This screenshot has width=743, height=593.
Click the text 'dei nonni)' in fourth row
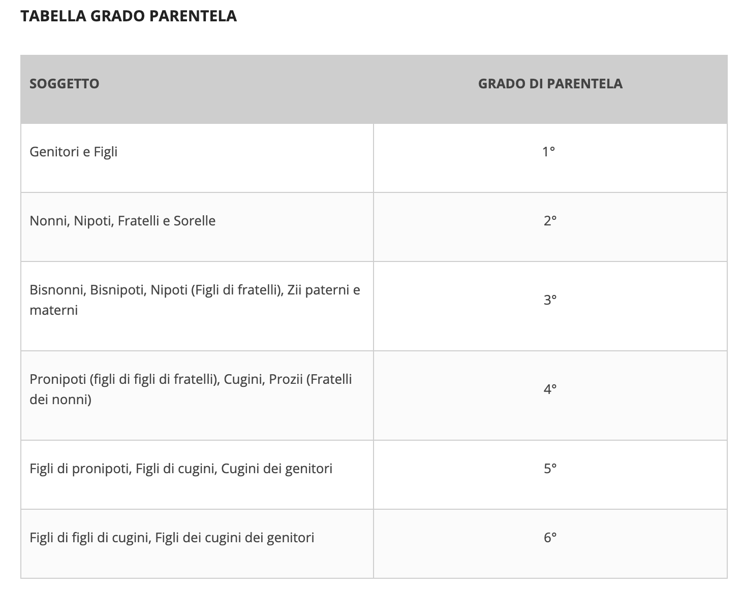pyautogui.click(x=60, y=400)
